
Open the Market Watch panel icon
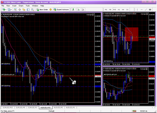pos(15,9)
